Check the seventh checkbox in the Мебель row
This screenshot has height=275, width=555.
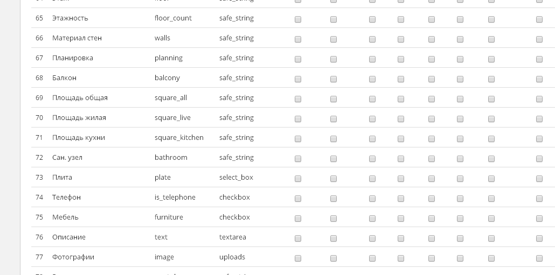[491, 218]
